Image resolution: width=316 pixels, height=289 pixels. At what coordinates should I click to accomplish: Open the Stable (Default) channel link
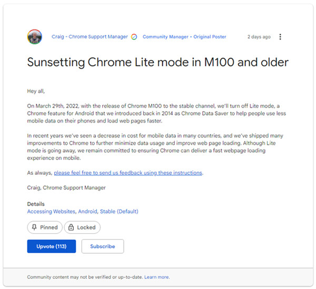pyautogui.click(x=119, y=212)
